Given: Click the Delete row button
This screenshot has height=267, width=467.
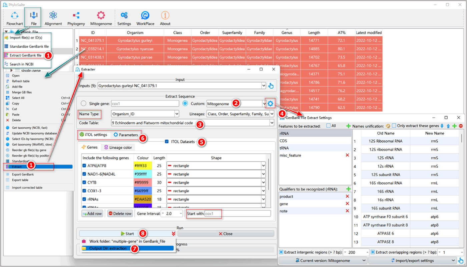Looking at the screenshot, I should [x=120, y=214].
